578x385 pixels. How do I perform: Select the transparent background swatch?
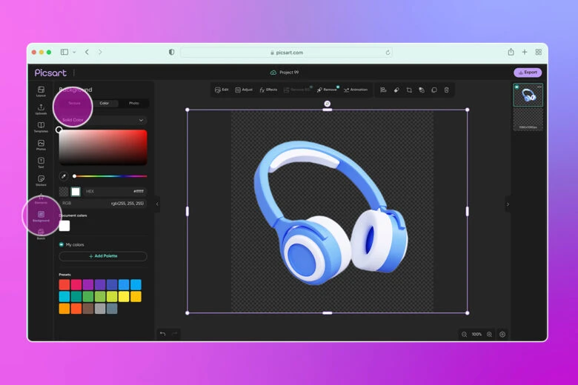(x=64, y=192)
